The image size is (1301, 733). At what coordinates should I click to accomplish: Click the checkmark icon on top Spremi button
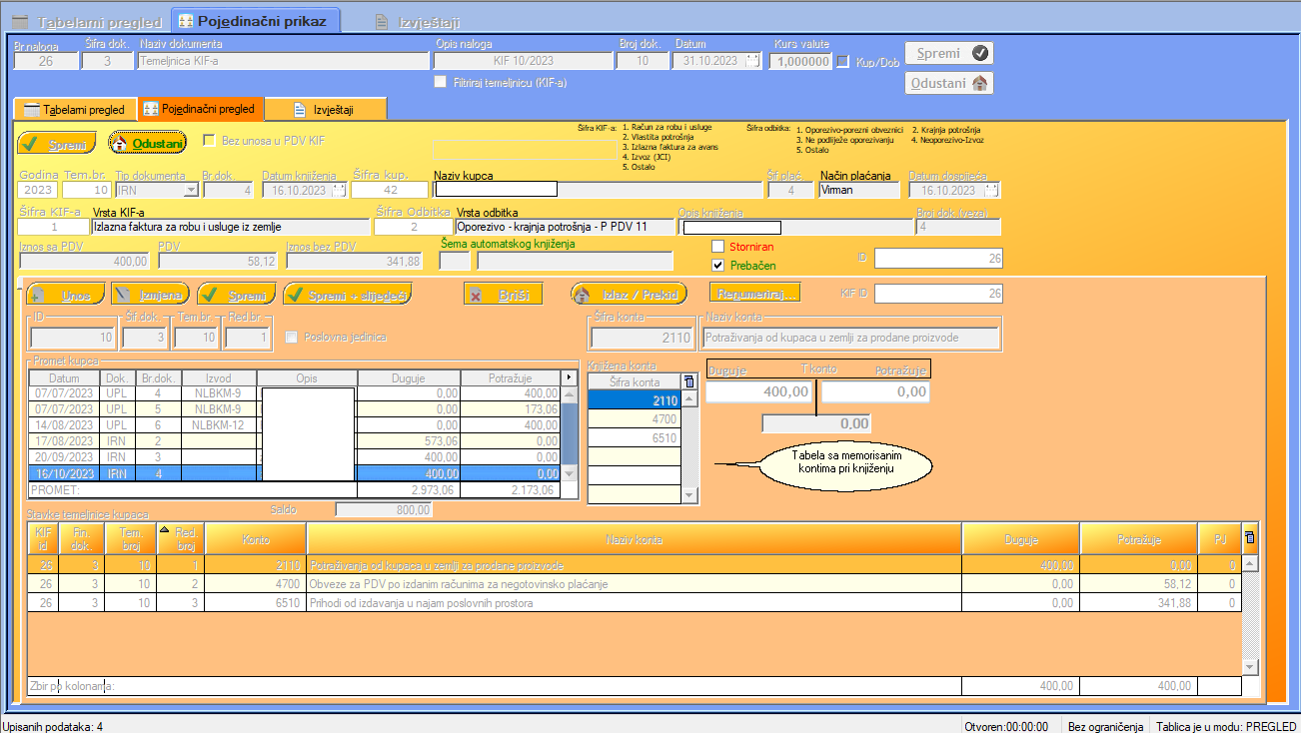[981, 54]
